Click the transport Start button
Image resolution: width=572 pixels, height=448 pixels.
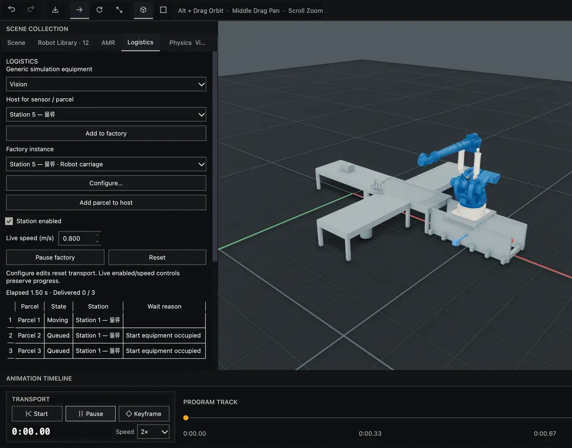37,414
